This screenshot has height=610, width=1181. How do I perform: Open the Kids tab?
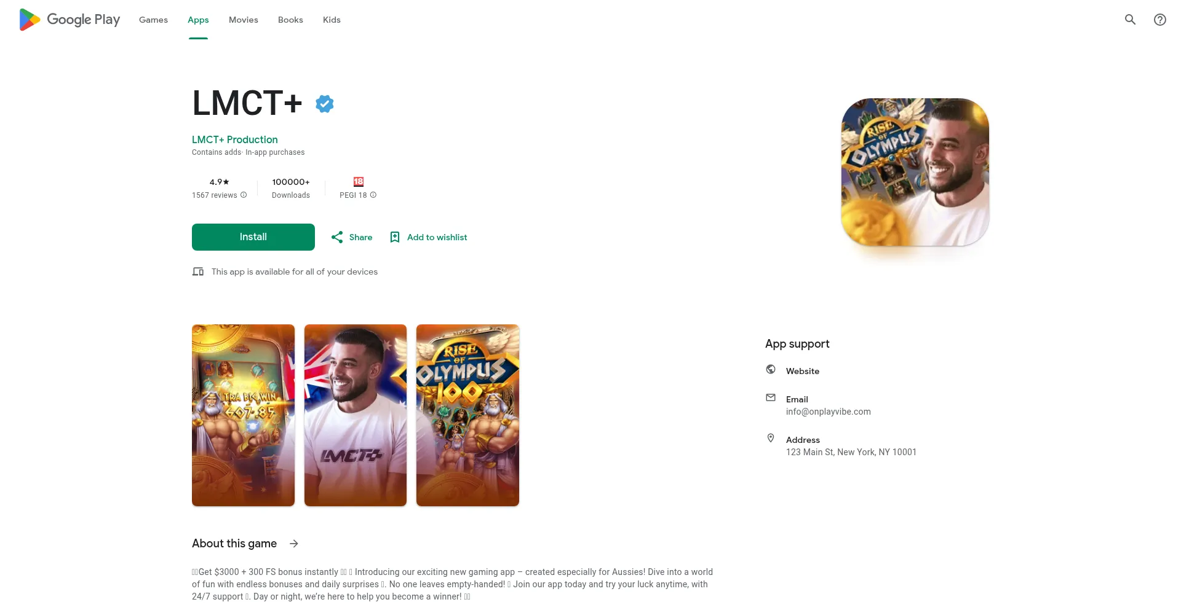(x=332, y=20)
